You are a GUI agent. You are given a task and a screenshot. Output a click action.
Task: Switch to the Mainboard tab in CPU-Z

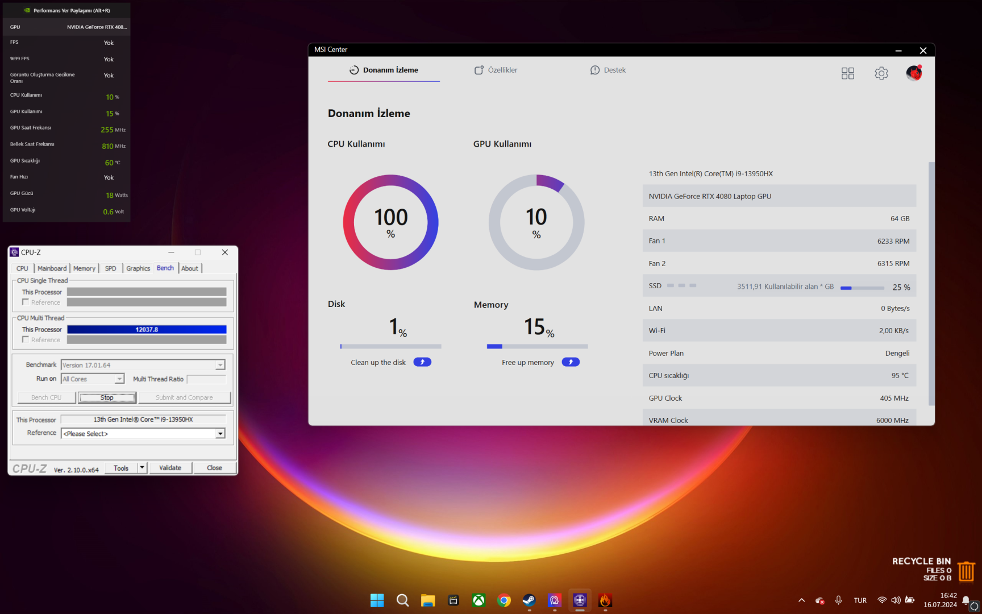(52, 268)
